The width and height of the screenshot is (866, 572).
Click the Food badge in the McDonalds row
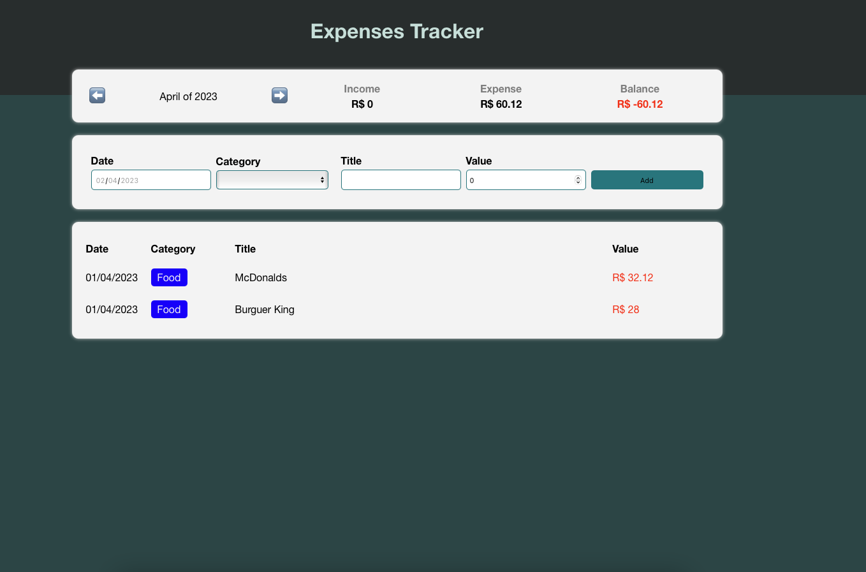[x=169, y=277]
